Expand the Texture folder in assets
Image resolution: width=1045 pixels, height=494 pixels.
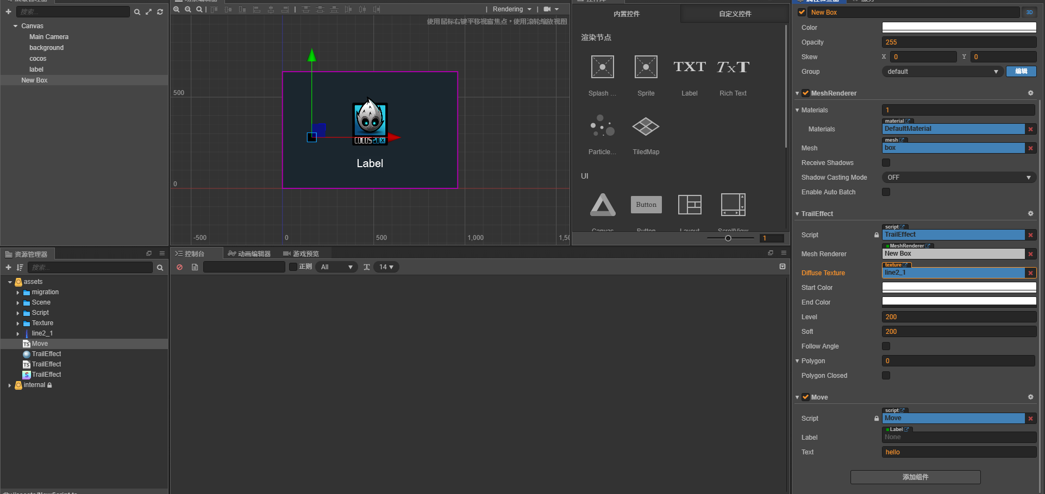pos(17,323)
